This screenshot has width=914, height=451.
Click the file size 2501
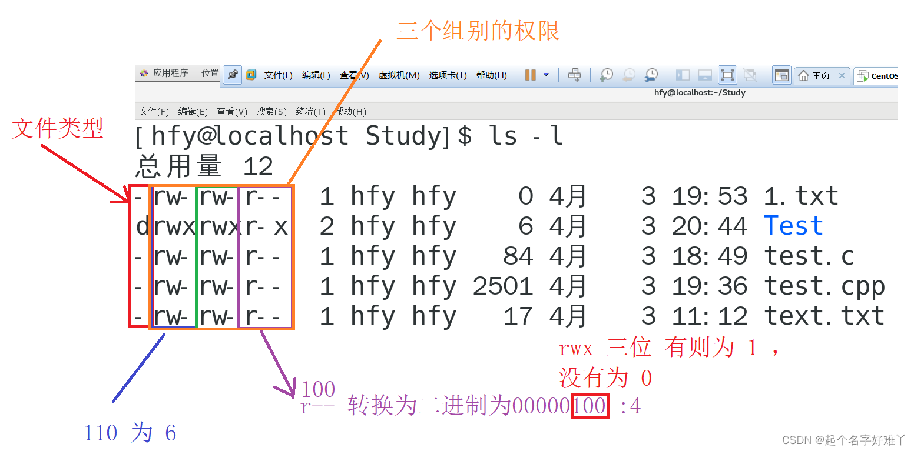tap(503, 287)
